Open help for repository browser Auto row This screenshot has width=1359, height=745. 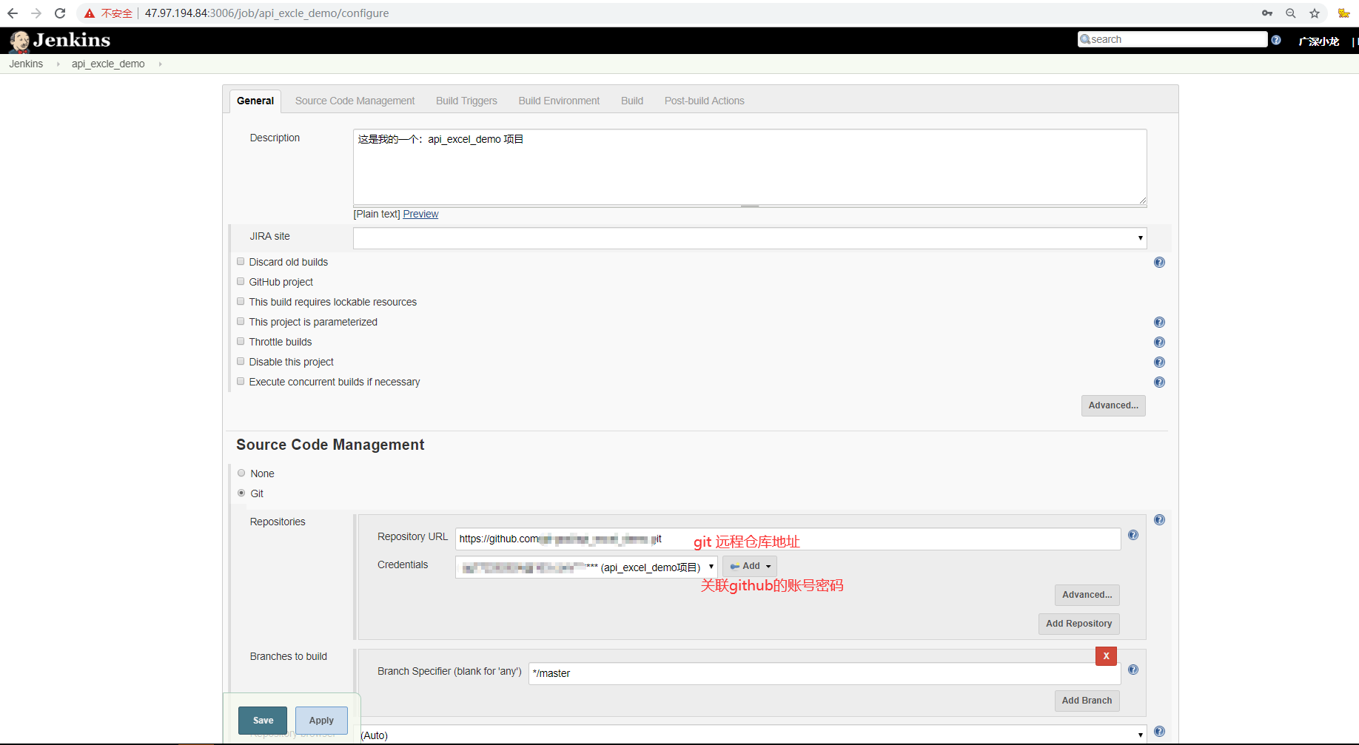tap(1159, 732)
